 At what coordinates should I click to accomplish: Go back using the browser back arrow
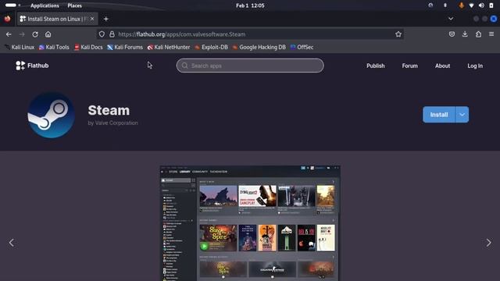[9, 34]
